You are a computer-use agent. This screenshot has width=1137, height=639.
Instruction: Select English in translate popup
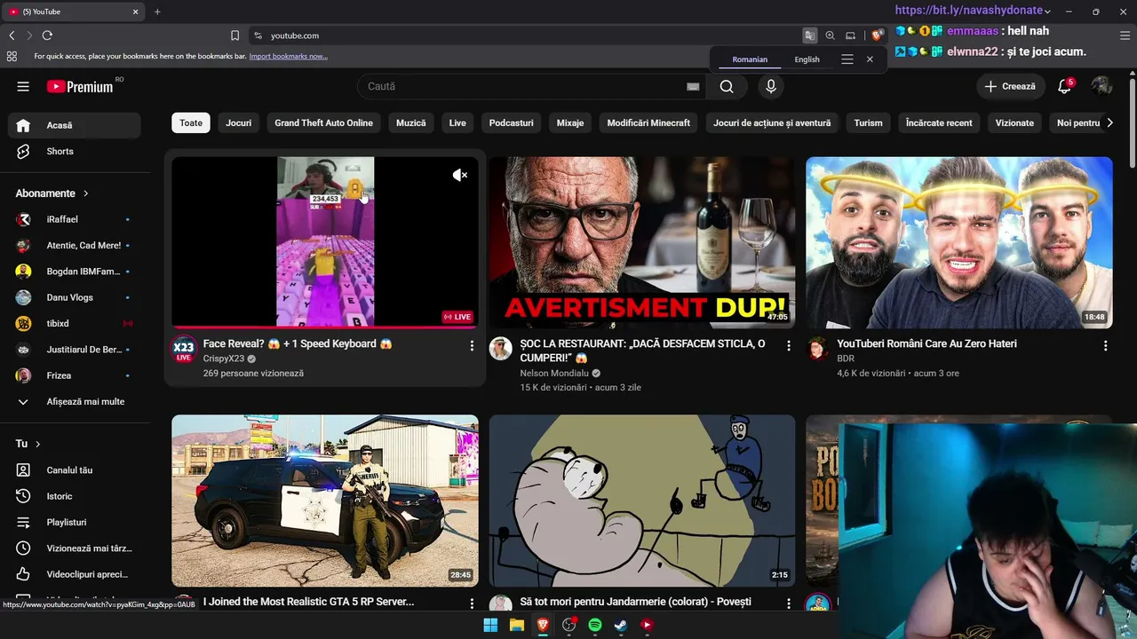(807, 59)
